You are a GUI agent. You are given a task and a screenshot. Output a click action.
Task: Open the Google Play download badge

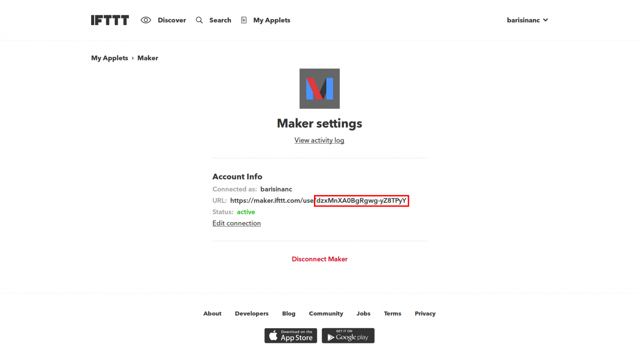tap(348, 335)
